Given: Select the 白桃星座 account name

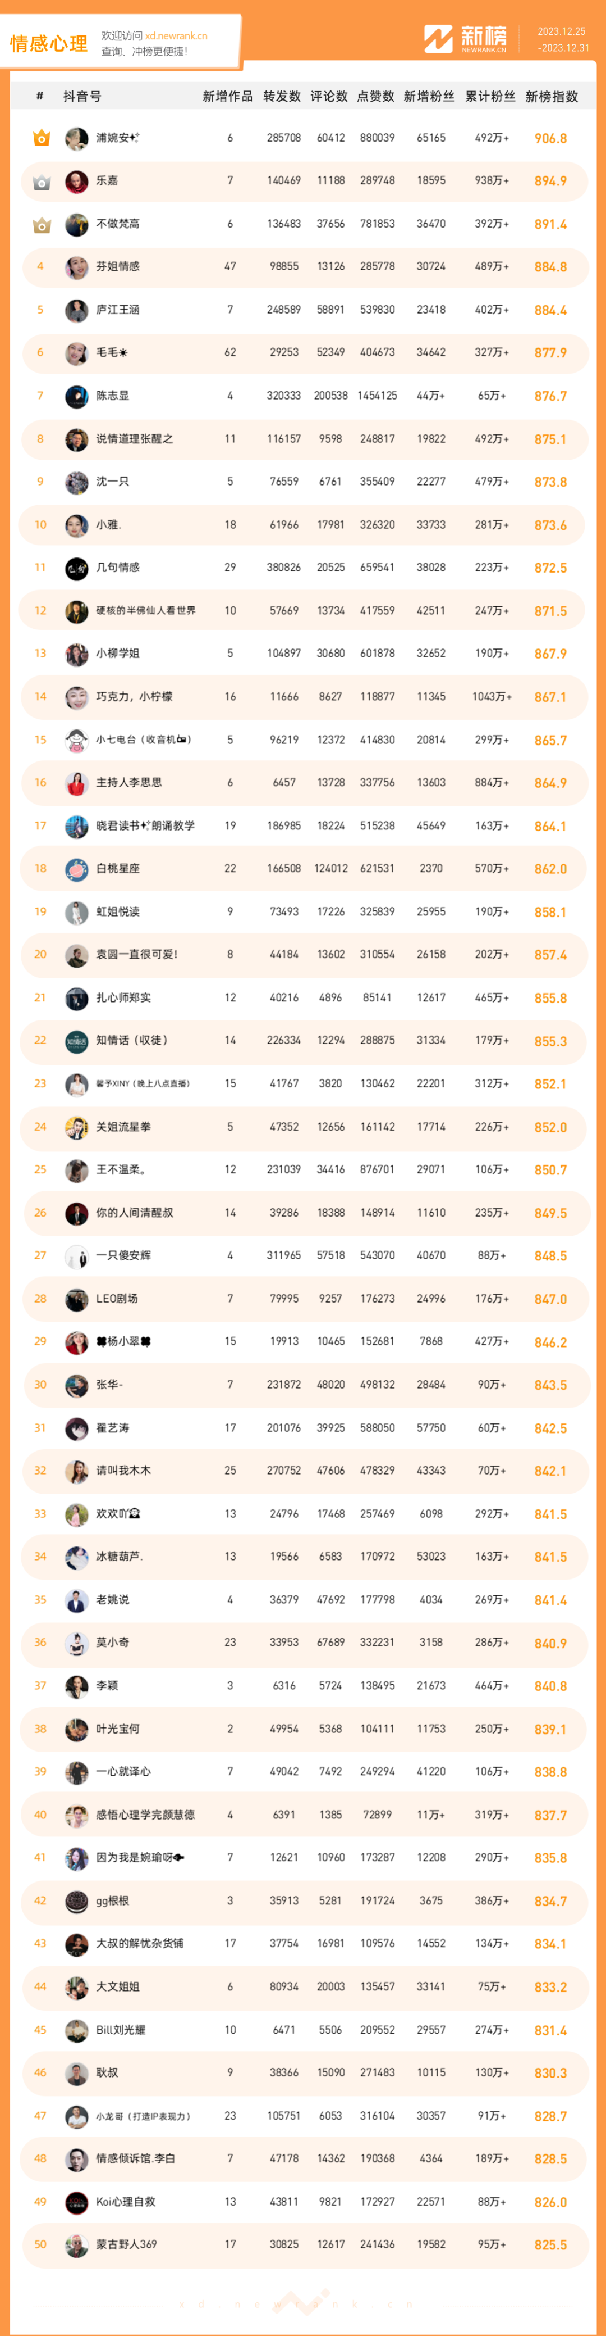Looking at the screenshot, I should tap(118, 869).
